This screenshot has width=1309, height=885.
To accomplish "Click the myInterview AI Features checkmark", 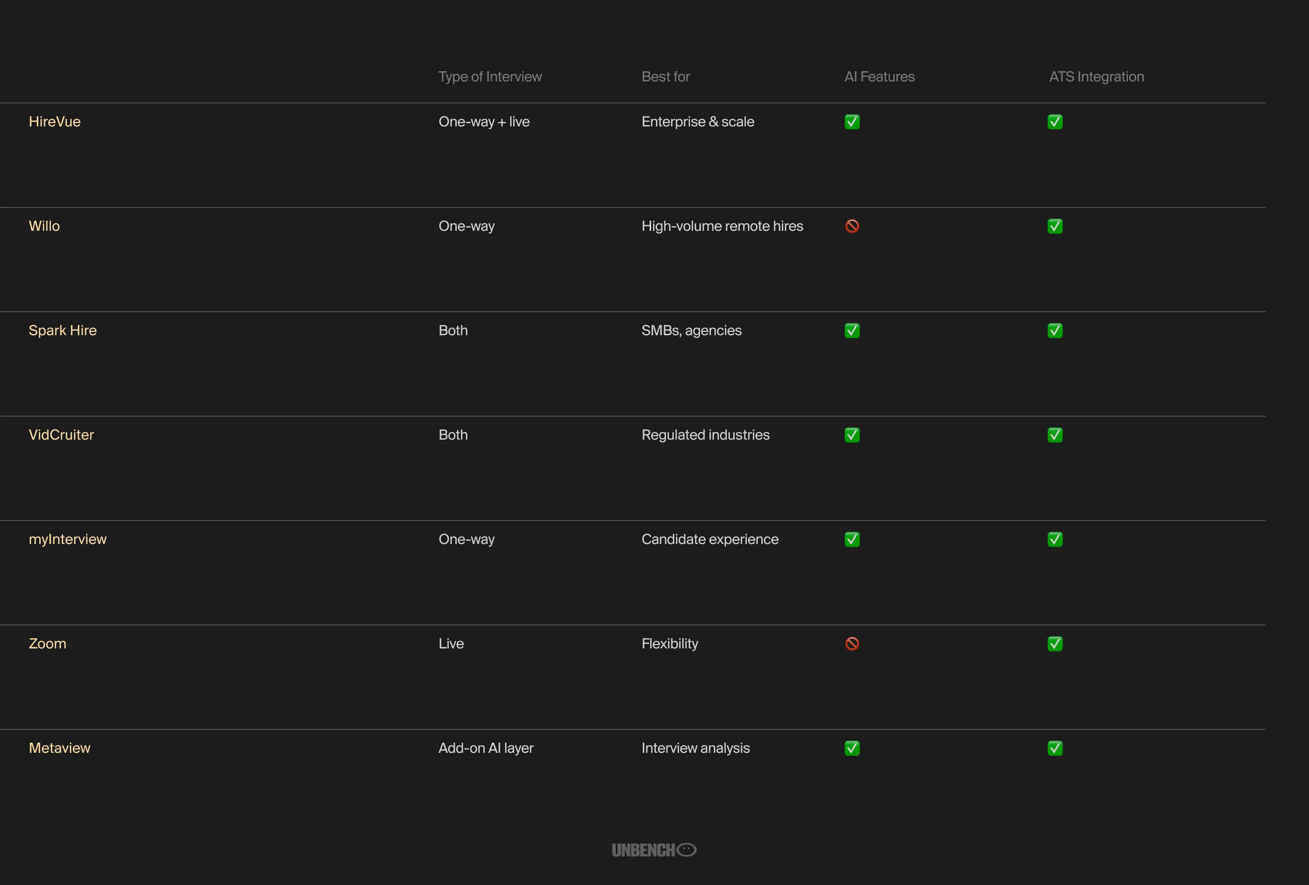I will (852, 539).
